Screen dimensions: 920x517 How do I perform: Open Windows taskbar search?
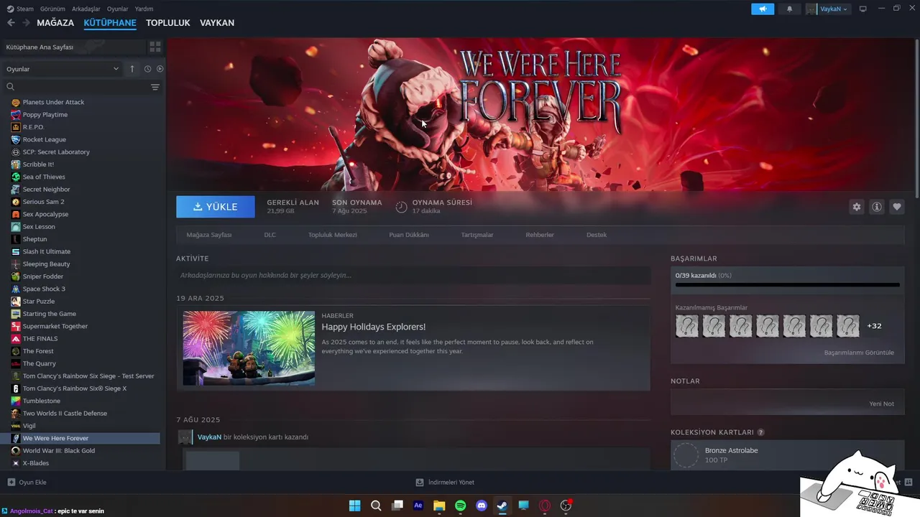point(376,506)
